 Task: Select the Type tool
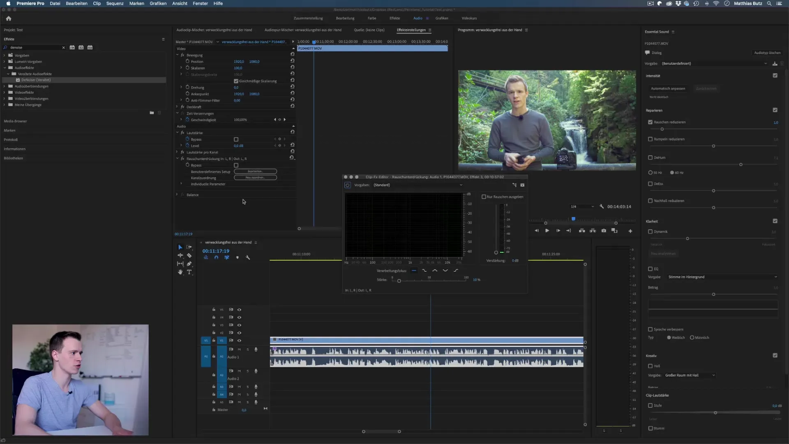click(189, 272)
